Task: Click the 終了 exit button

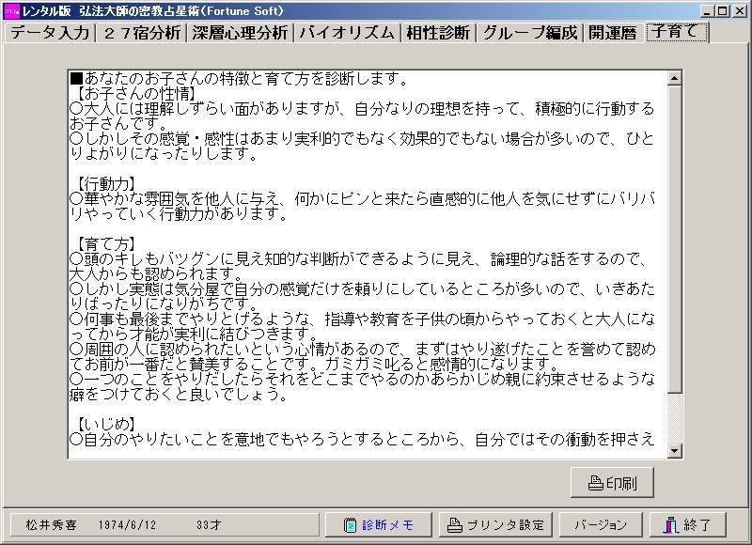Action: (x=687, y=525)
